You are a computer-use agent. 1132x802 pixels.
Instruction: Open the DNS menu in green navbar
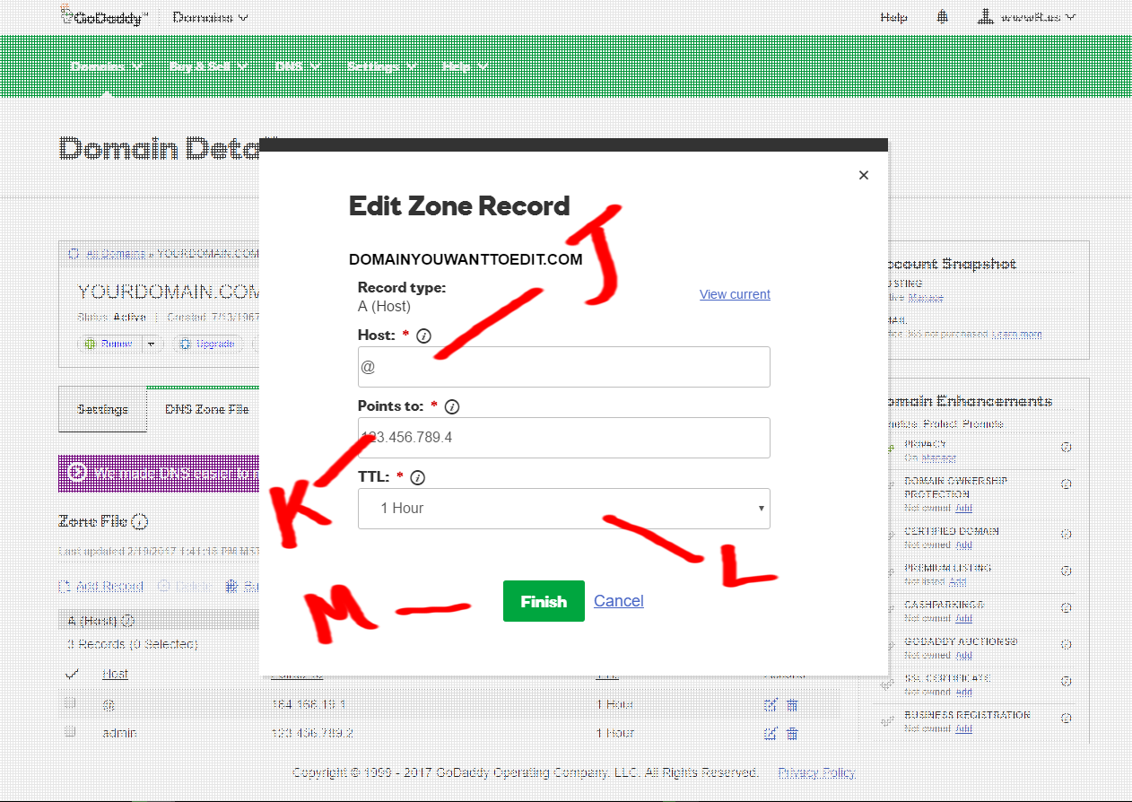click(x=295, y=66)
